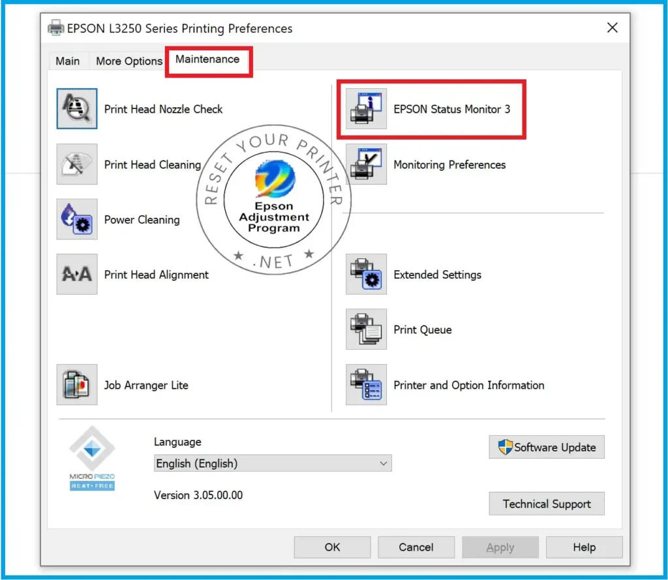Expand the Language dropdown
Image resolution: width=668 pixels, height=580 pixels.
[273, 463]
